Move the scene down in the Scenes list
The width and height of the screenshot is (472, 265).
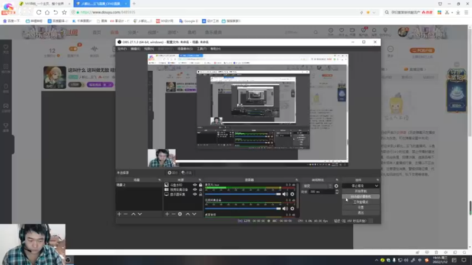pyautogui.click(x=140, y=214)
